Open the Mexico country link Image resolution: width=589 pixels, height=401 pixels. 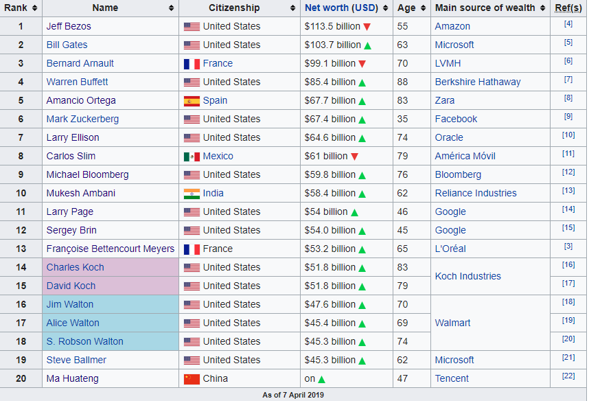[x=218, y=156]
